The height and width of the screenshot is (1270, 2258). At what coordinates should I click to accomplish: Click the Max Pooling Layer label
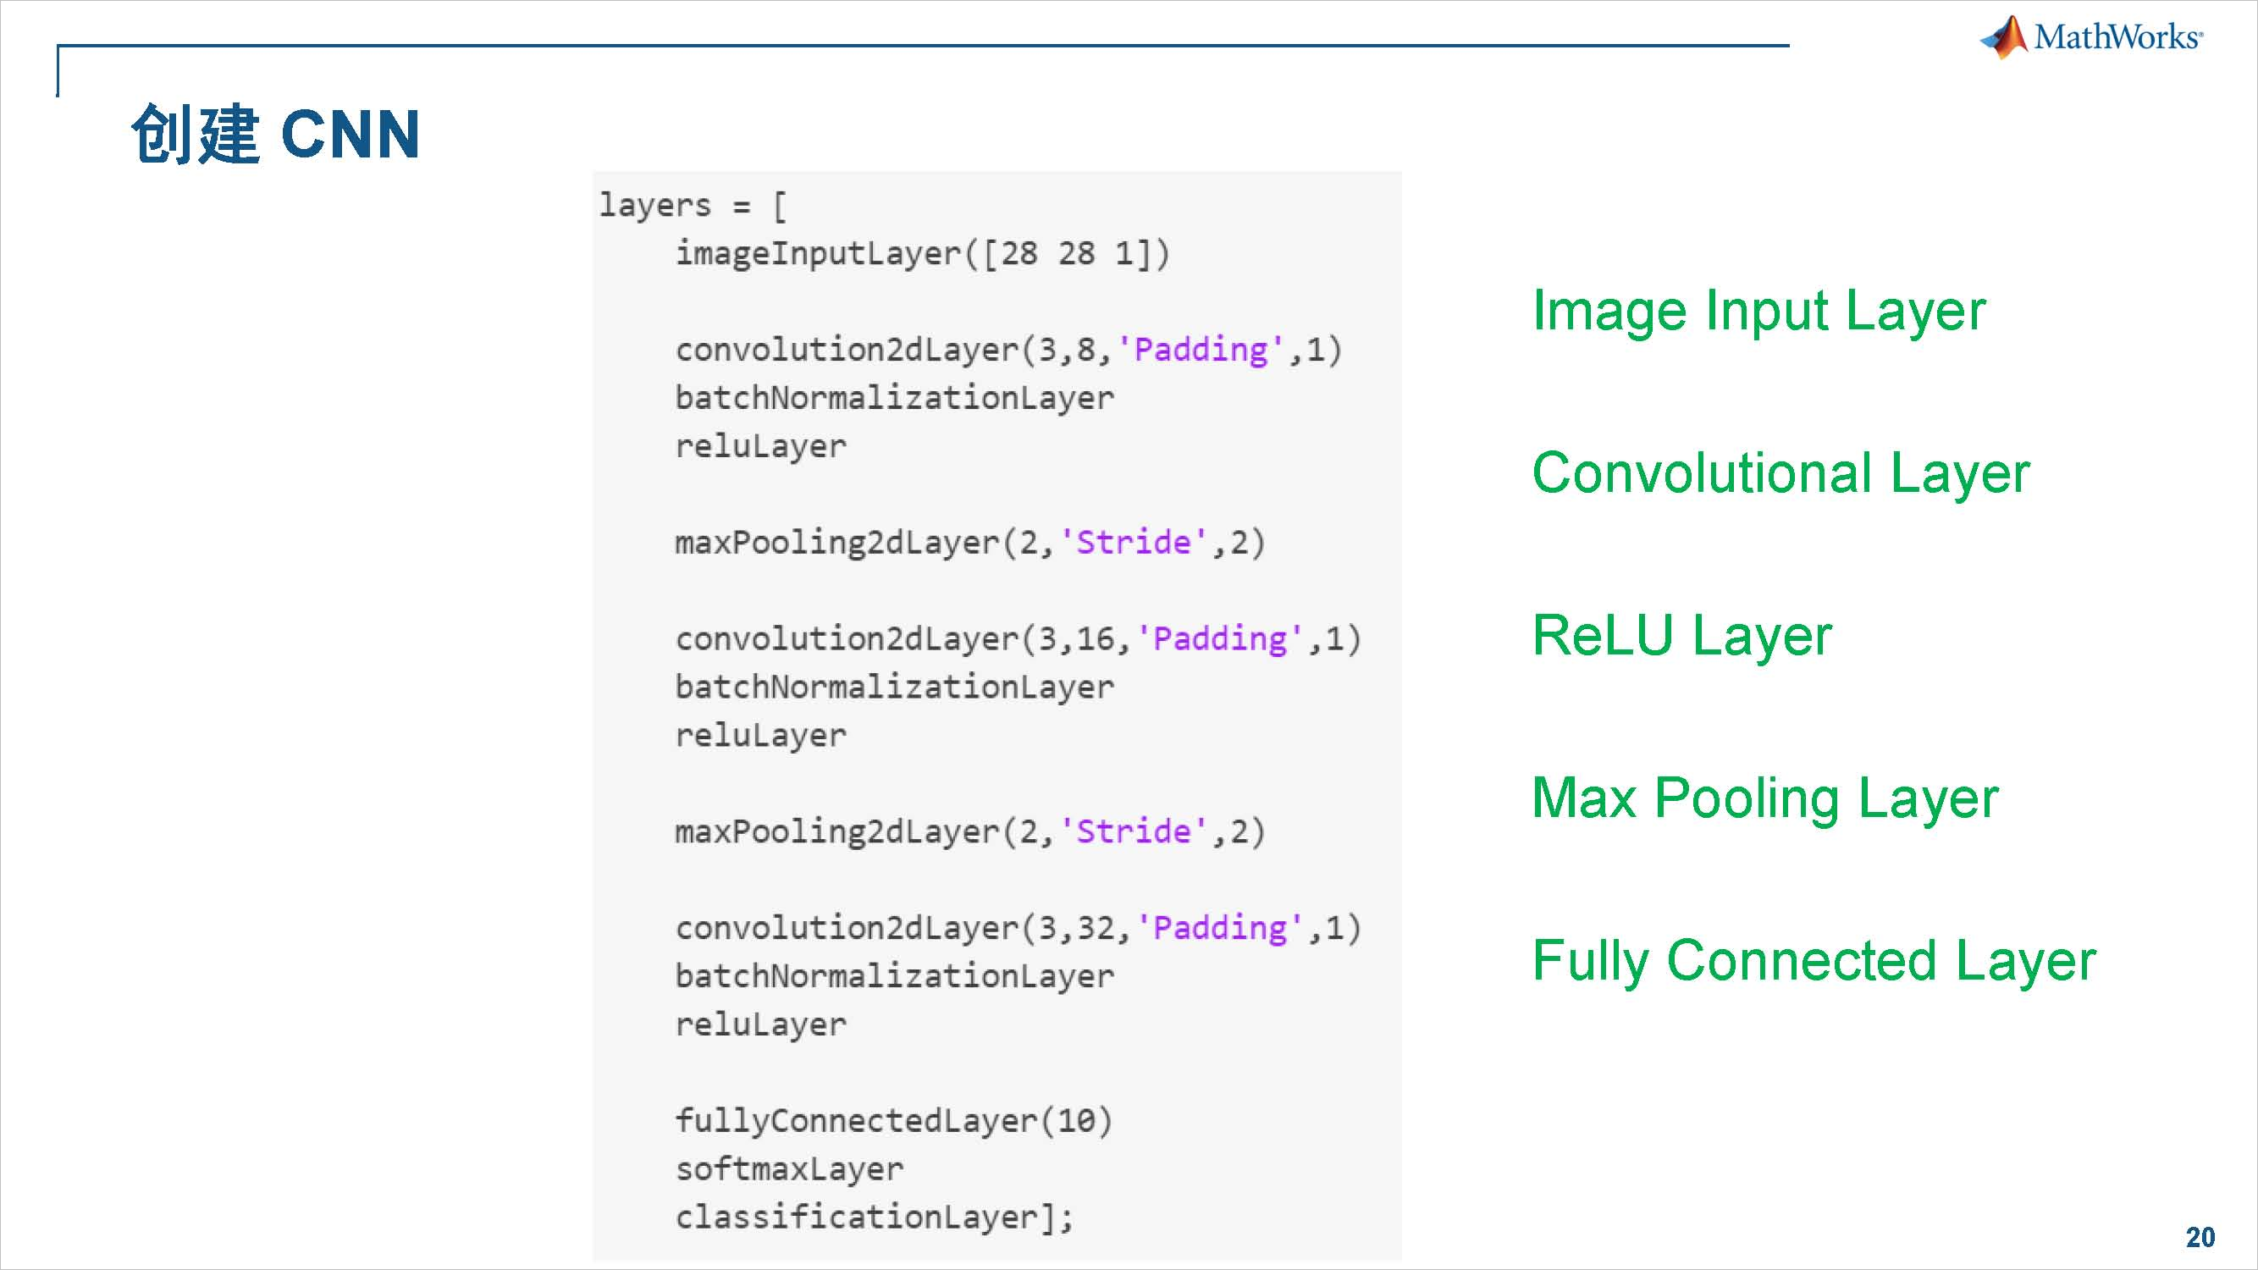[x=1764, y=798]
